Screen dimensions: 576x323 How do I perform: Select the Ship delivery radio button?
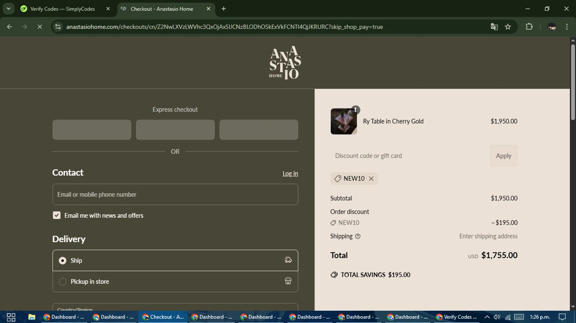[63, 261]
